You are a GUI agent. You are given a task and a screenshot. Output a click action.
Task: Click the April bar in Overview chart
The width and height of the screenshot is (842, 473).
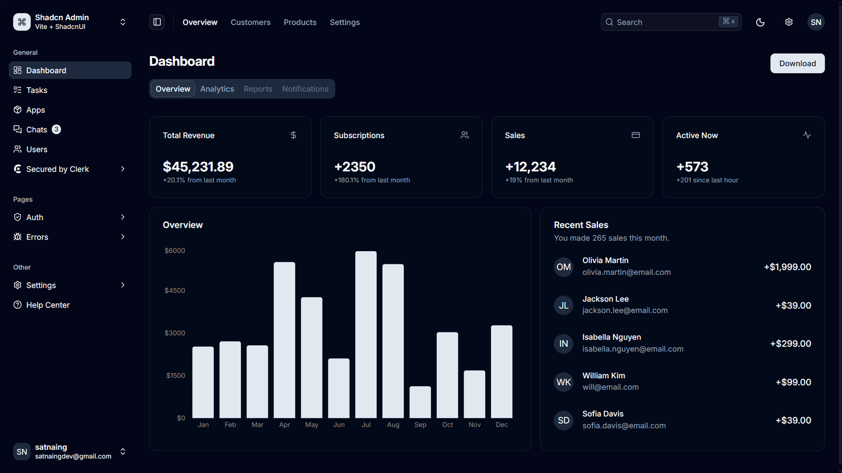(x=284, y=340)
